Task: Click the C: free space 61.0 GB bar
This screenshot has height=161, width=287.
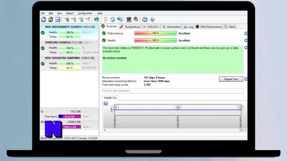Action: (70, 117)
